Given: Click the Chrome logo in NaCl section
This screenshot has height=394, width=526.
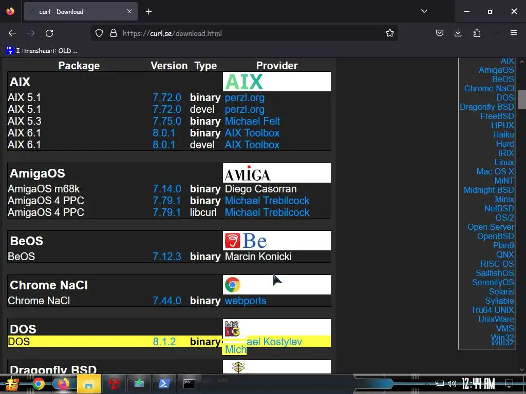Looking at the screenshot, I should pyautogui.click(x=233, y=285).
